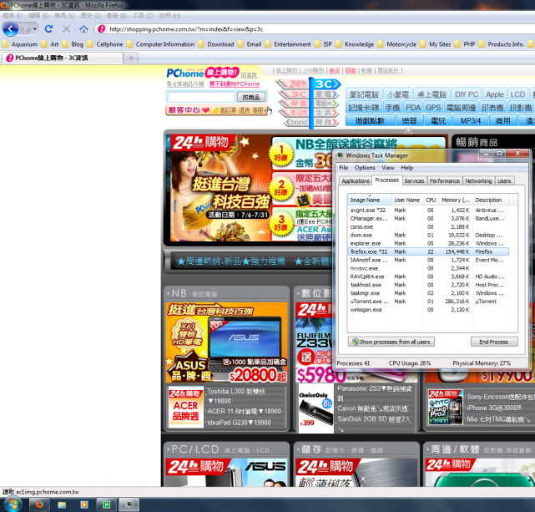The height and width of the screenshot is (512, 535).
Task: Open the Computer Information bookmark folder
Action: click(x=160, y=44)
